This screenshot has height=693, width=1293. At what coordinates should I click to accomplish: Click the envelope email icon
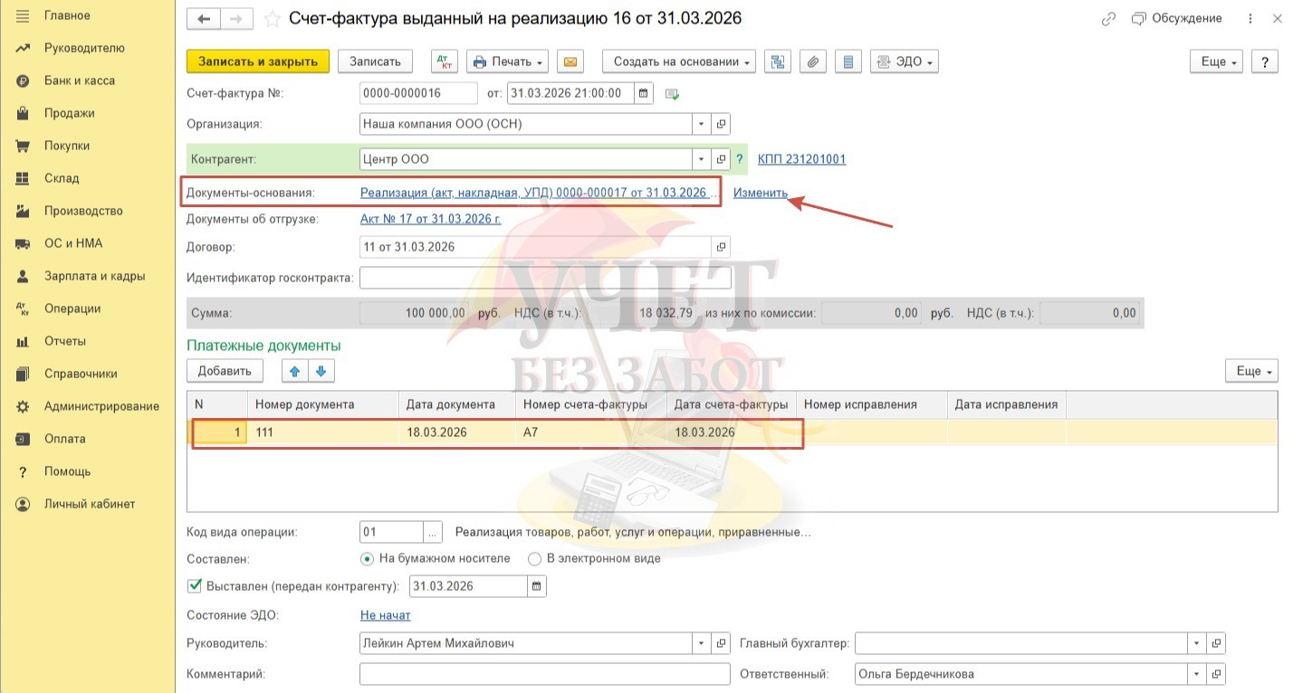coord(570,62)
